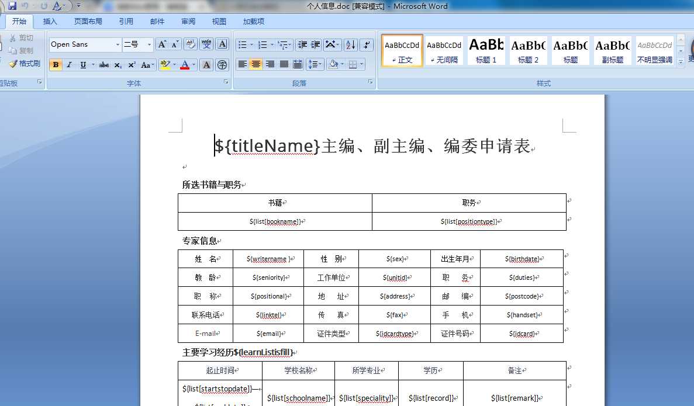Expand the Font (字体) dialog launcher
The width and height of the screenshot is (694, 406).
(226, 82)
